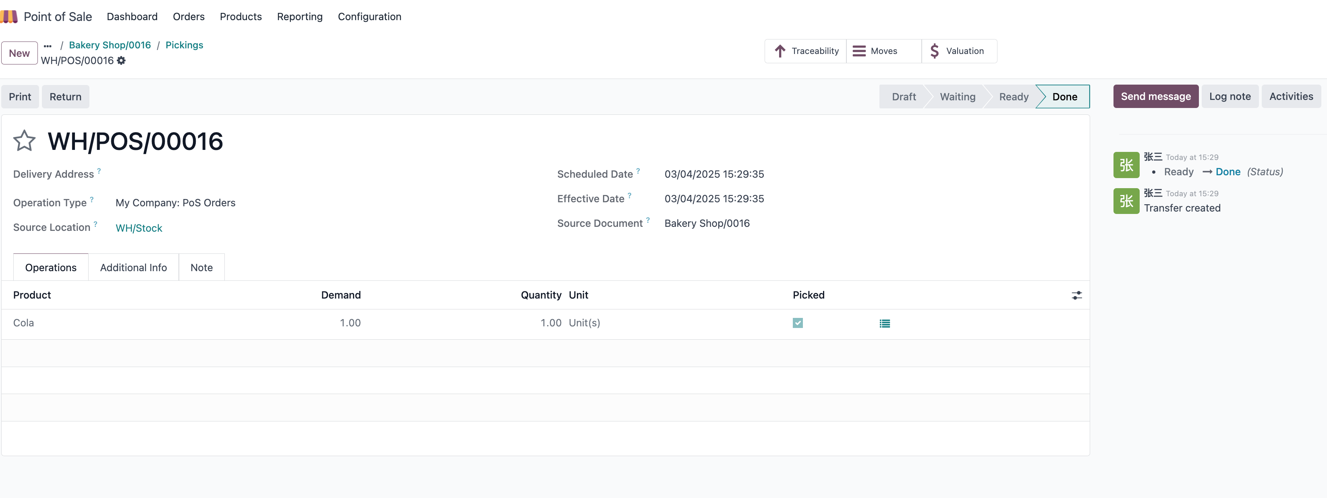Click the Unit(s) cell in Cola row
The image size is (1327, 498).
[584, 323]
